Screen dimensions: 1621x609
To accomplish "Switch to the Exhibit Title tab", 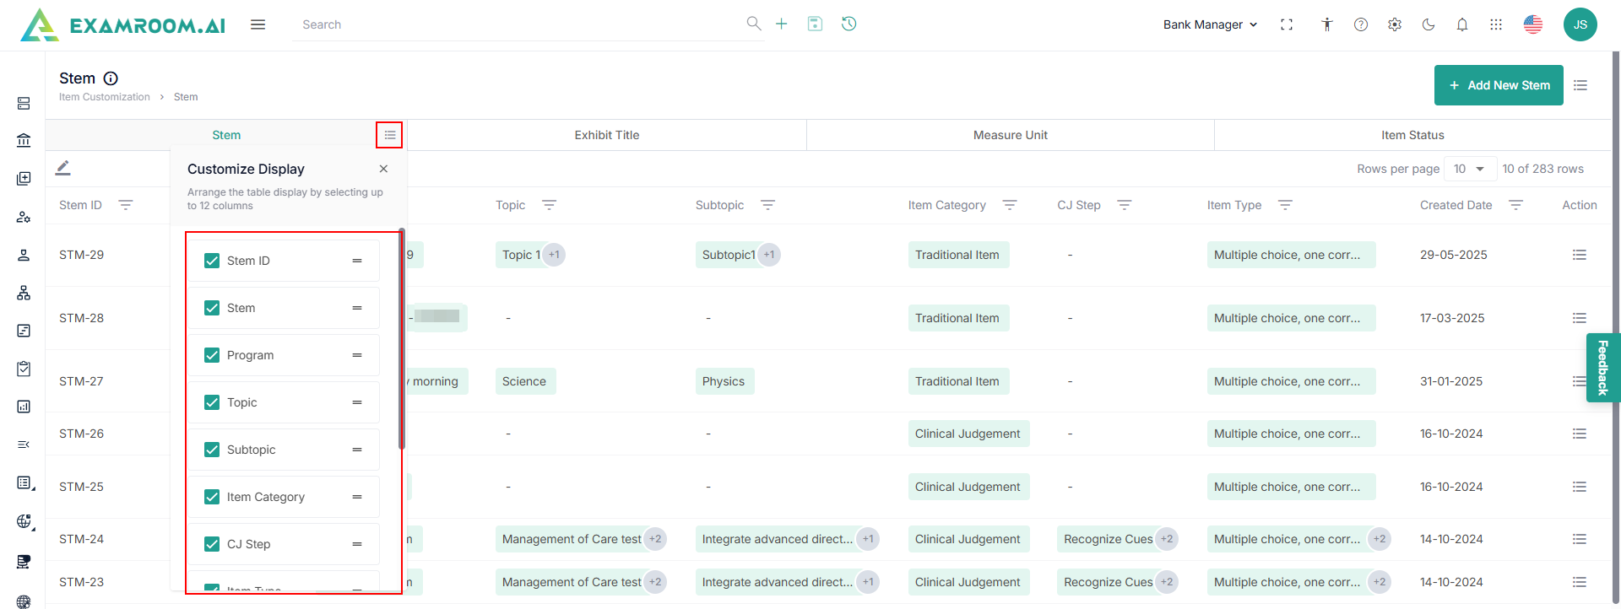I will pyautogui.click(x=606, y=135).
